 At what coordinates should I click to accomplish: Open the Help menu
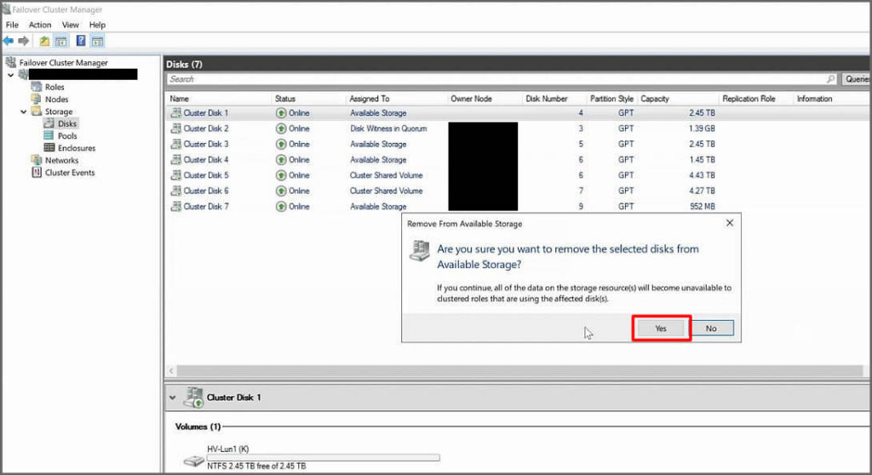tap(97, 25)
